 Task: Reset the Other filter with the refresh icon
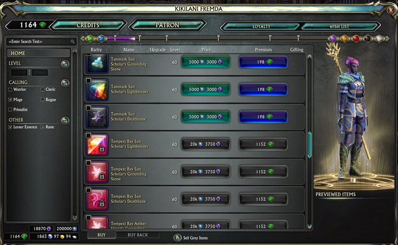pos(65,120)
